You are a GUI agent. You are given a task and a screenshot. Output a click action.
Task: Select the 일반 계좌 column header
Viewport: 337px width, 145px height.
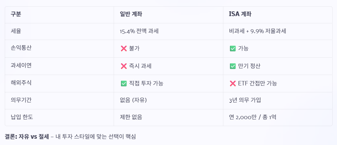(x=131, y=14)
